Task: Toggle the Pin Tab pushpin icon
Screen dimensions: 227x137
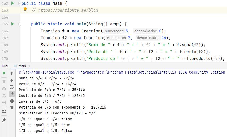Action: click(4, 120)
